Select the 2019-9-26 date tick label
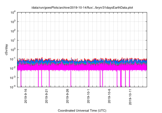Viewport: 162px width, 113px height. click(68, 97)
